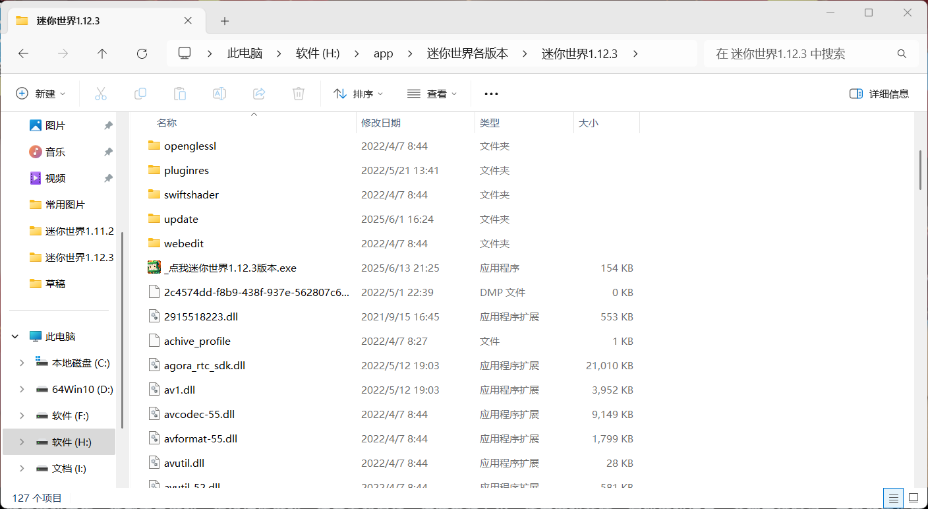Screen dimensions: 928x509
Task: Click the 视频 Videos icon in sidebar
Action: [36, 178]
